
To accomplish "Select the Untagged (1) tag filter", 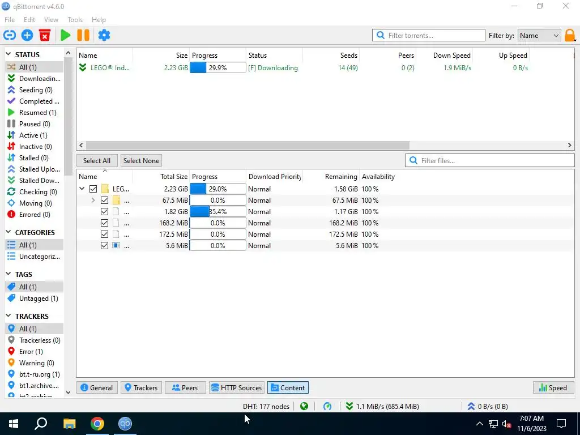I will point(34,298).
